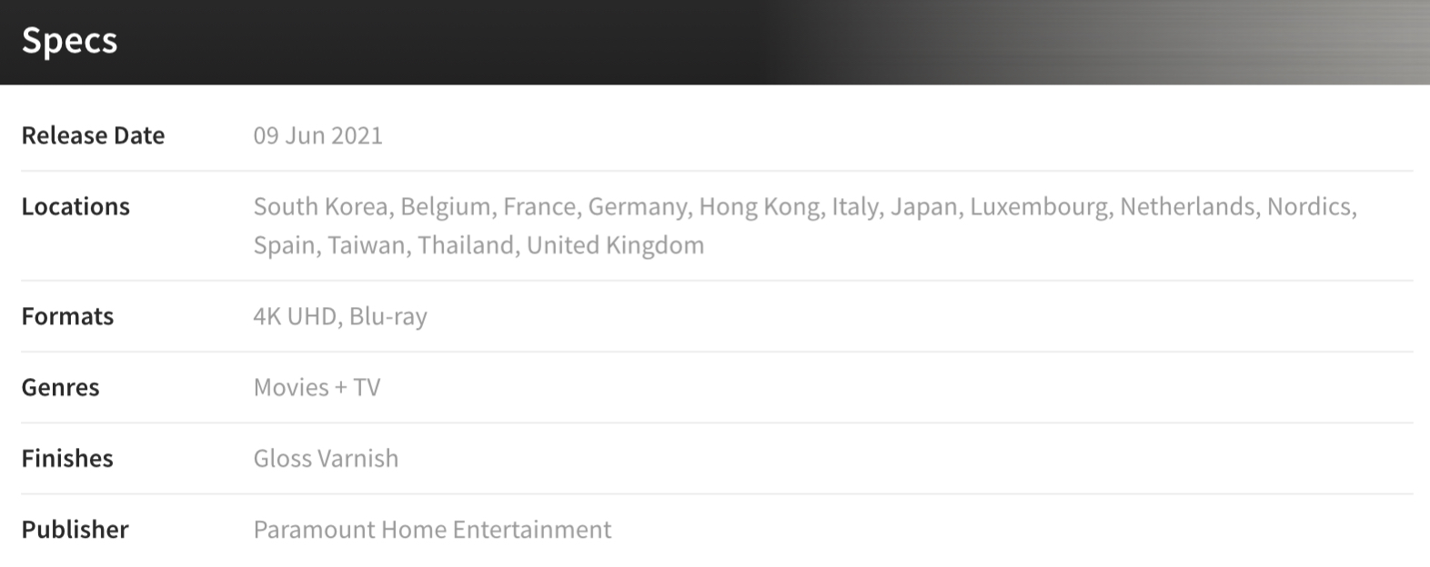Click the Taiwan location link
The image size is (1430, 567).
366,245
